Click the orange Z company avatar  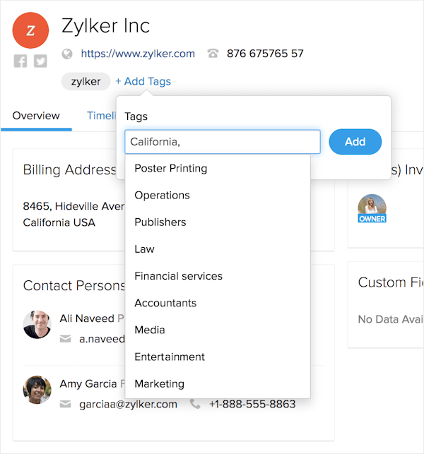tap(30, 30)
